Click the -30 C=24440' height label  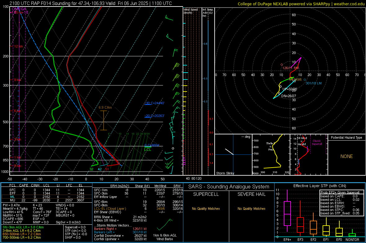coord(154,103)
